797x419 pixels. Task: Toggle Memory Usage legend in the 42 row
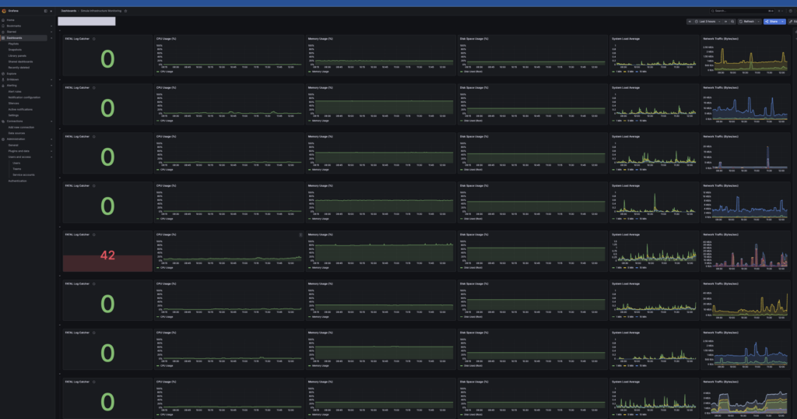click(x=318, y=267)
